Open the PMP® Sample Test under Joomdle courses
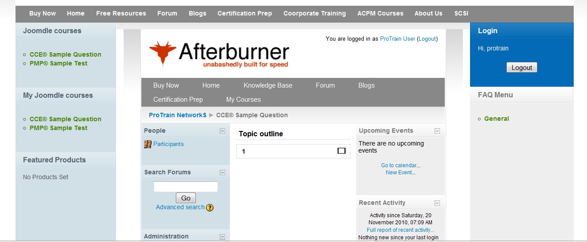Screen dimensions: 587x242 58,63
